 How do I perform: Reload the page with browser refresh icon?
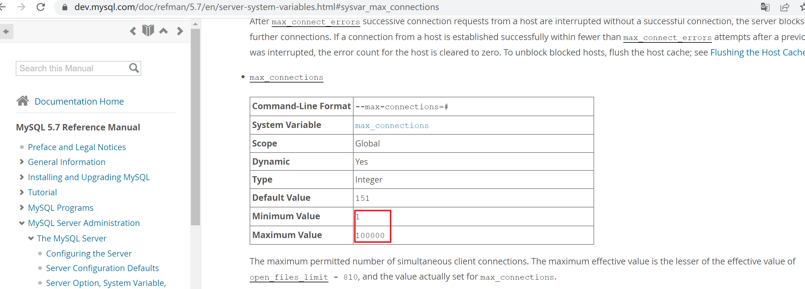(41, 7)
